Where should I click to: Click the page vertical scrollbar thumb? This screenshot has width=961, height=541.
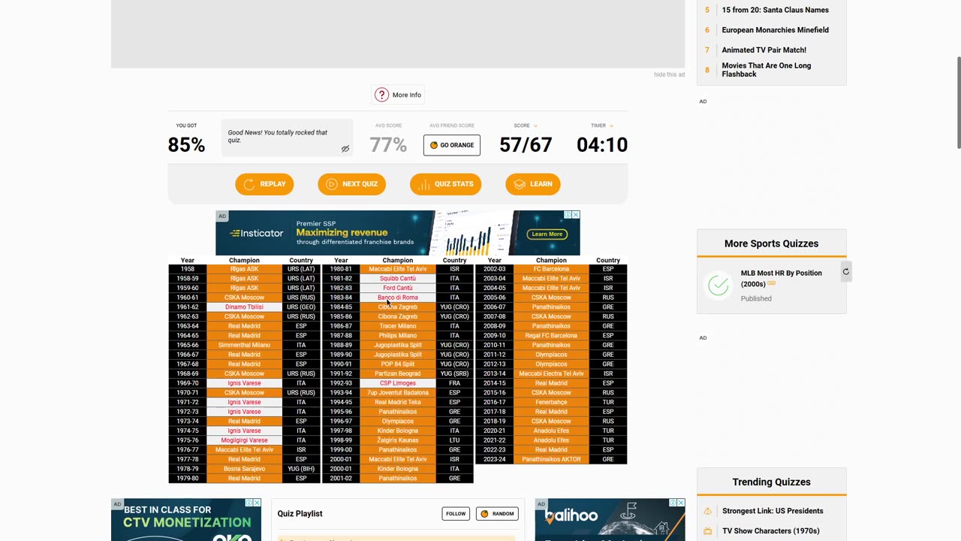(958, 103)
